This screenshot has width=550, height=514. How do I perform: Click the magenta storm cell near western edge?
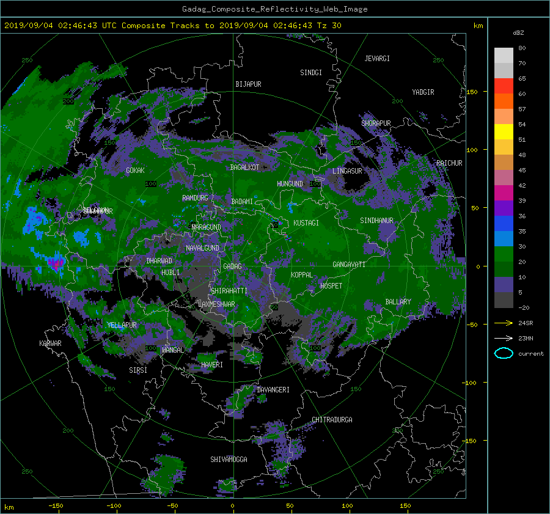(x=56, y=263)
